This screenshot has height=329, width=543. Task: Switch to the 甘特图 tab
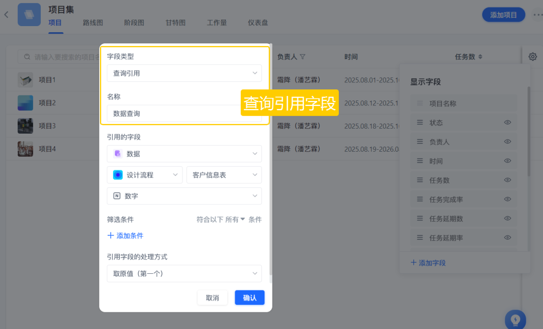[175, 23]
